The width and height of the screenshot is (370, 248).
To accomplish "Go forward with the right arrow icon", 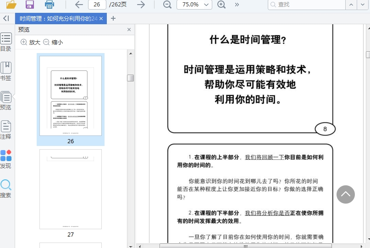I will pos(141,5).
